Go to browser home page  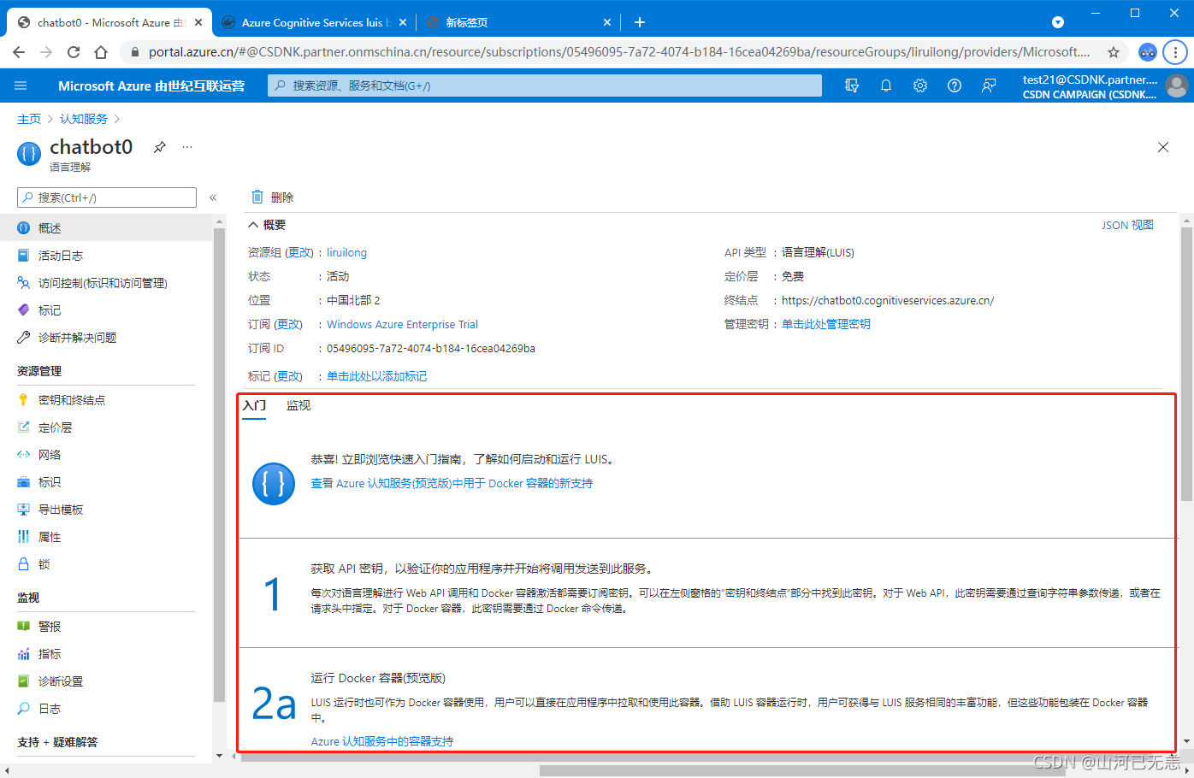(x=101, y=52)
